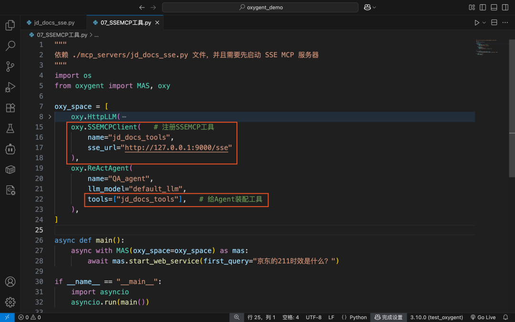
Task: Split the editor
Action: (x=494, y=22)
